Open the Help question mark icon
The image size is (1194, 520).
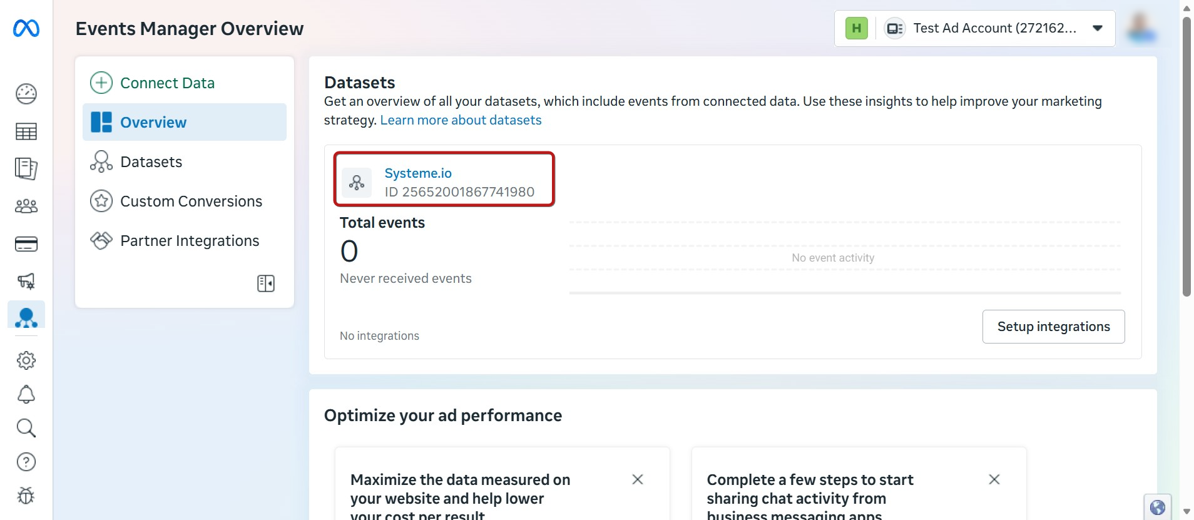tap(26, 462)
